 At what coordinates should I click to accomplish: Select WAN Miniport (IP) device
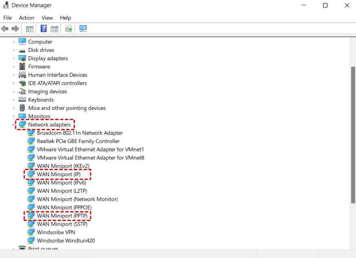59,174
